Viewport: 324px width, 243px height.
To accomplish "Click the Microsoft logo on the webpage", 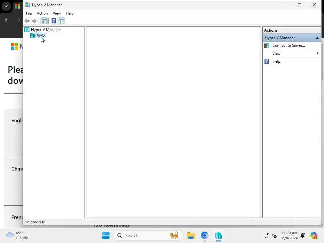I will (15, 46).
